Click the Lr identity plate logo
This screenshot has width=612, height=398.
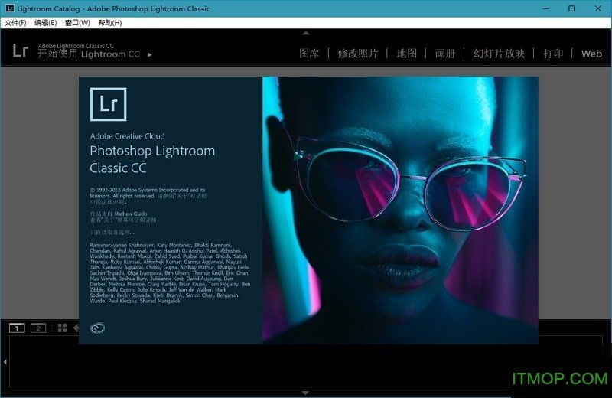(x=21, y=51)
